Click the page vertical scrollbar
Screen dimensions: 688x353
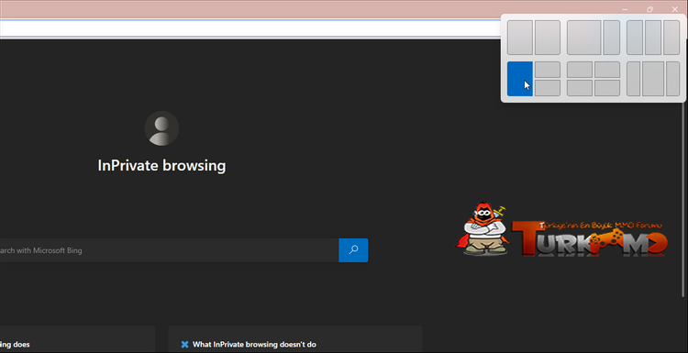pos(682,167)
